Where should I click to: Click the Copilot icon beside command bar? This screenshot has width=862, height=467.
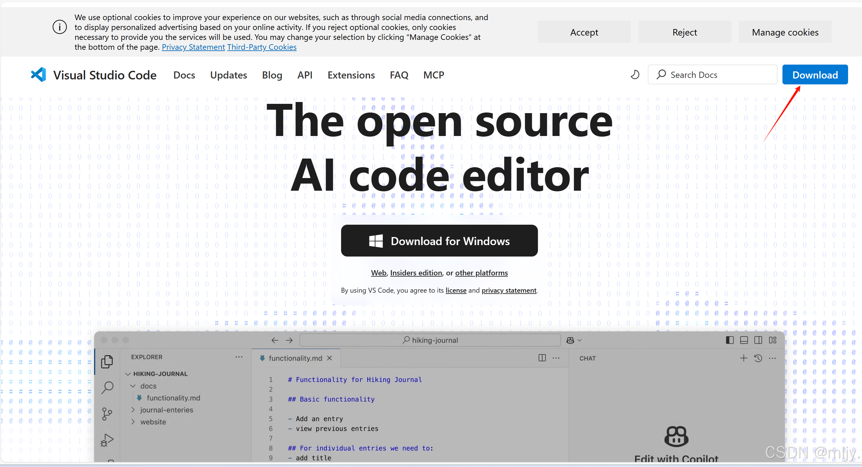tap(570, 340)
